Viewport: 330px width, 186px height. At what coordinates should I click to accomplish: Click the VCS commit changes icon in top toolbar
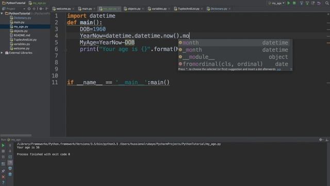tap(307, 3)
